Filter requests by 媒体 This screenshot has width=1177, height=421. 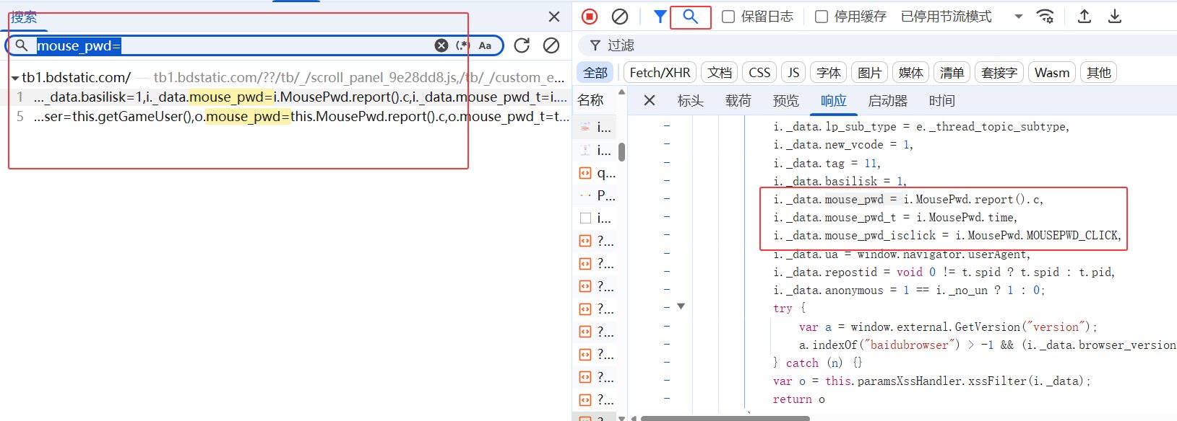pyautogui.click(x=911, y=73)
